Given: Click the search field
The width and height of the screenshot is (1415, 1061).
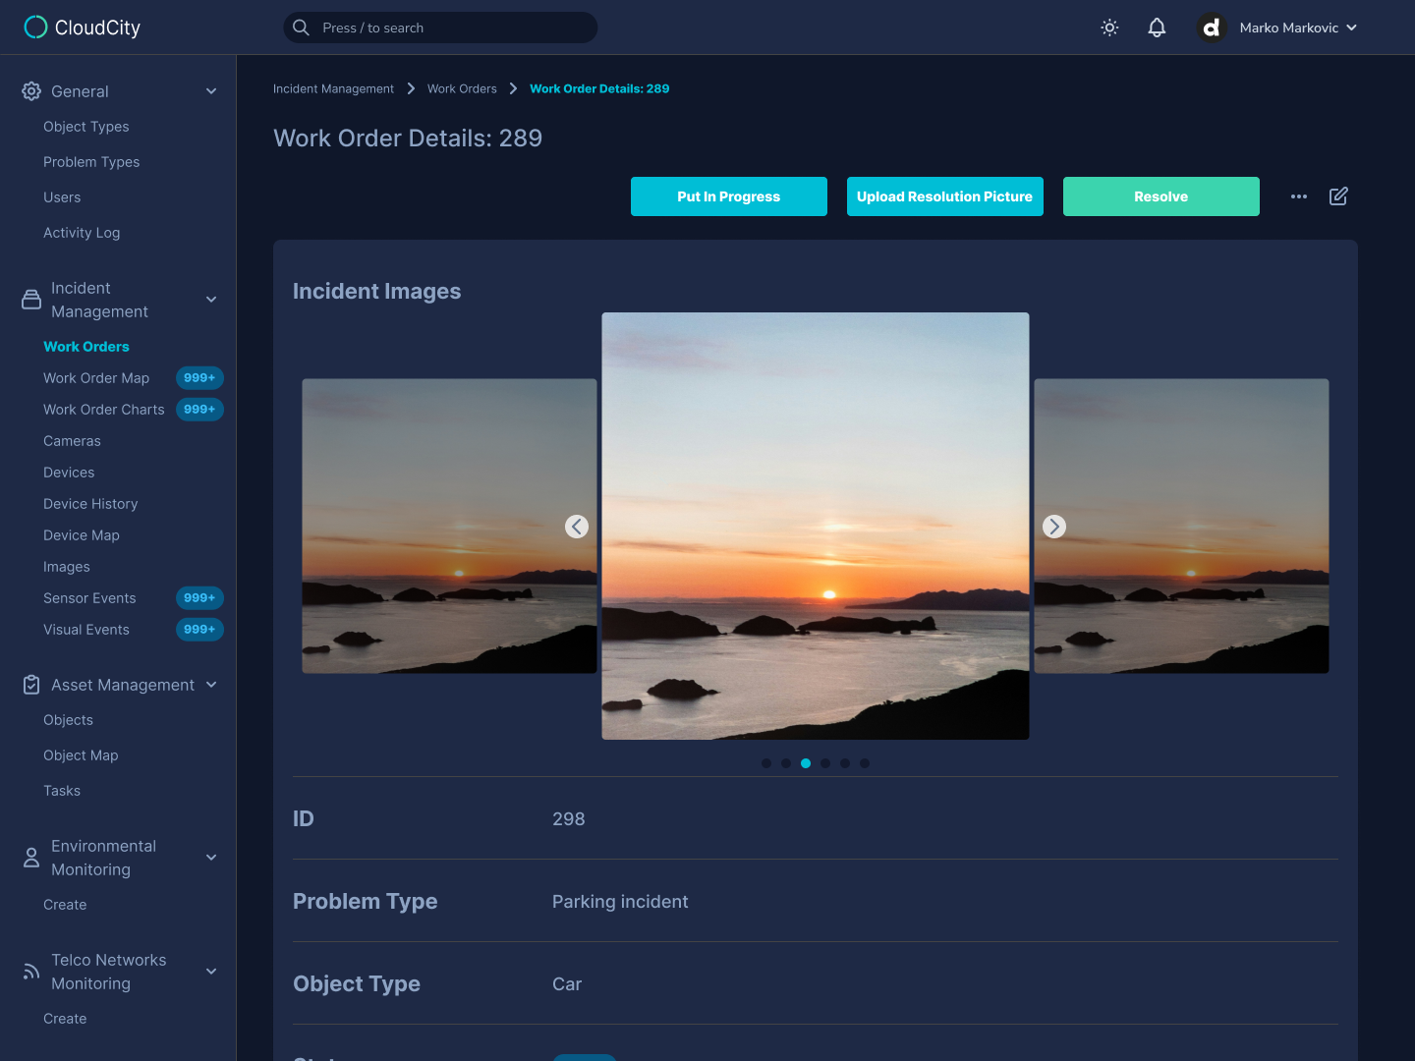Looking at the screenshot, I should tap(439, 28).
